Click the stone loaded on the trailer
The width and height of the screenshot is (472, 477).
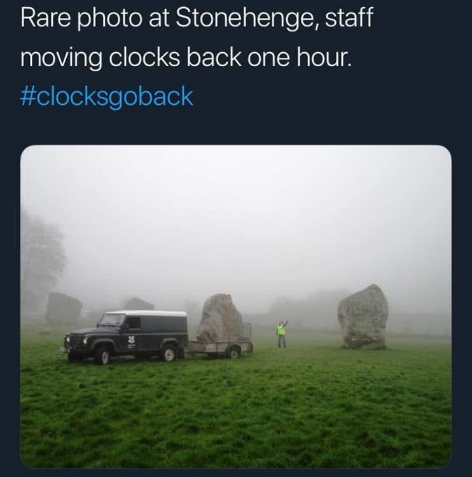click(x=219, y=317)
